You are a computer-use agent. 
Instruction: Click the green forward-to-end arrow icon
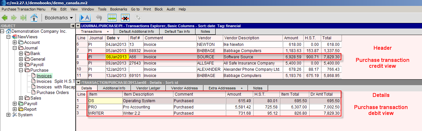click(23, 18)
